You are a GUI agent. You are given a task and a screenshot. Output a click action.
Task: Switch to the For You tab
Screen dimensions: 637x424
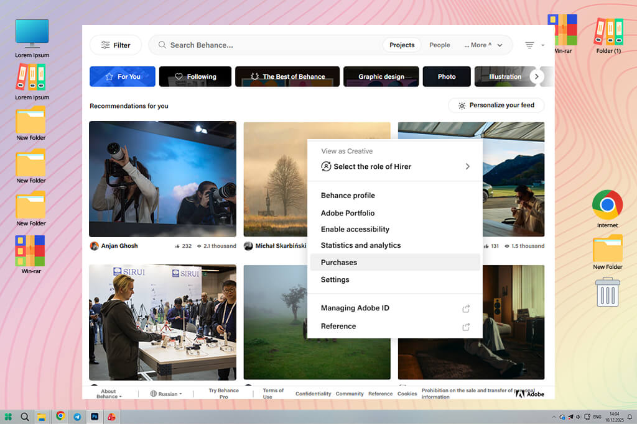(x=123, y=76)
